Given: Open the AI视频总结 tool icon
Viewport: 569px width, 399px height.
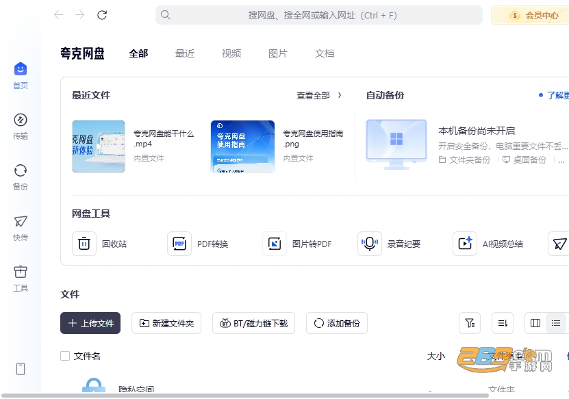Looking at the screenshot, I should click(465, 244).
